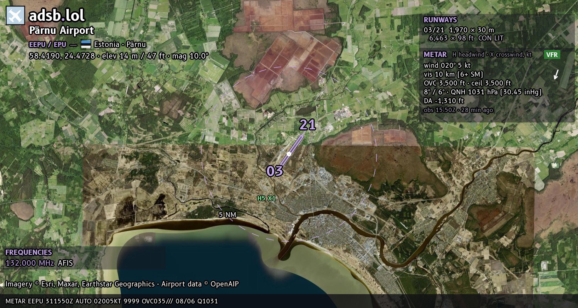Viewport: 578px width, 308px height.
Task: Click the OVC 3,500 ft ceiling line
Action: click(467, 83)
